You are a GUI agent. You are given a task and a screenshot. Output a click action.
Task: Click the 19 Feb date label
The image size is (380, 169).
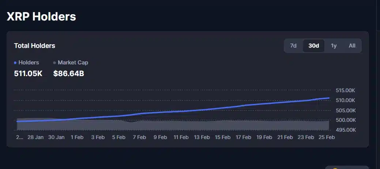264,137
